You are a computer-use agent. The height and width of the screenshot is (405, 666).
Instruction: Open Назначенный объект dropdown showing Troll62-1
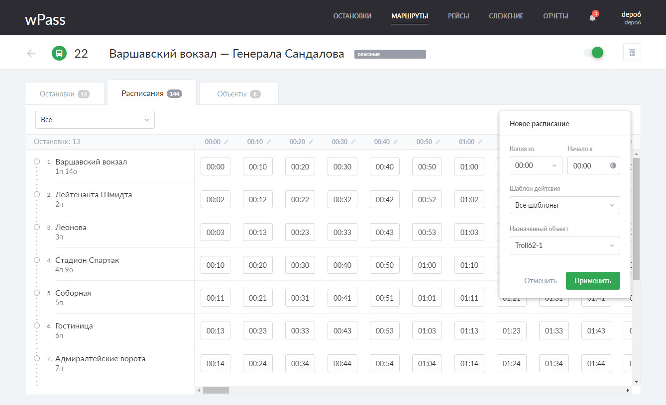[564, 245]
